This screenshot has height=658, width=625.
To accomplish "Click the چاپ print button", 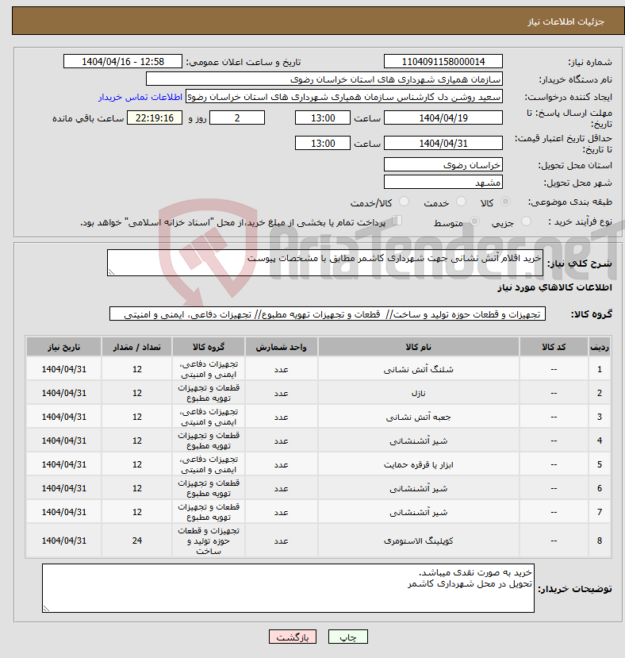I will (x=347, y=637).
